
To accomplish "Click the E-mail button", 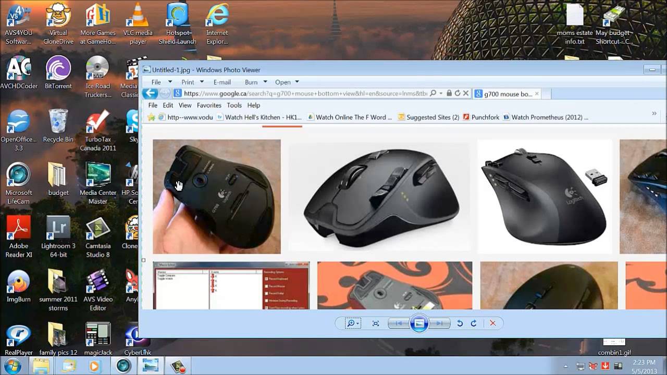I will tap(222, 82).
